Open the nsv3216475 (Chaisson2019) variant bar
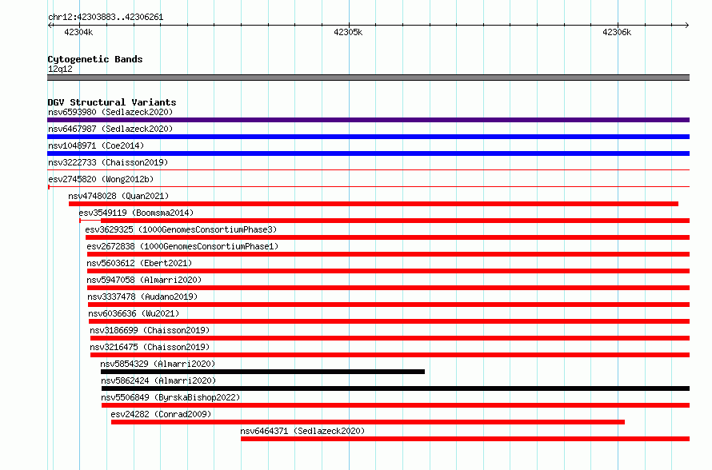 [x=390, y=355]
